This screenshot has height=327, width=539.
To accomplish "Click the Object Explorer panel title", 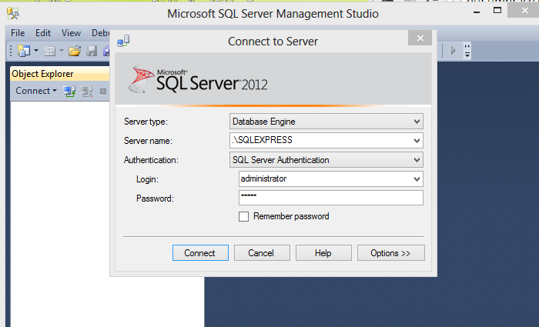I will pos(42,74).
